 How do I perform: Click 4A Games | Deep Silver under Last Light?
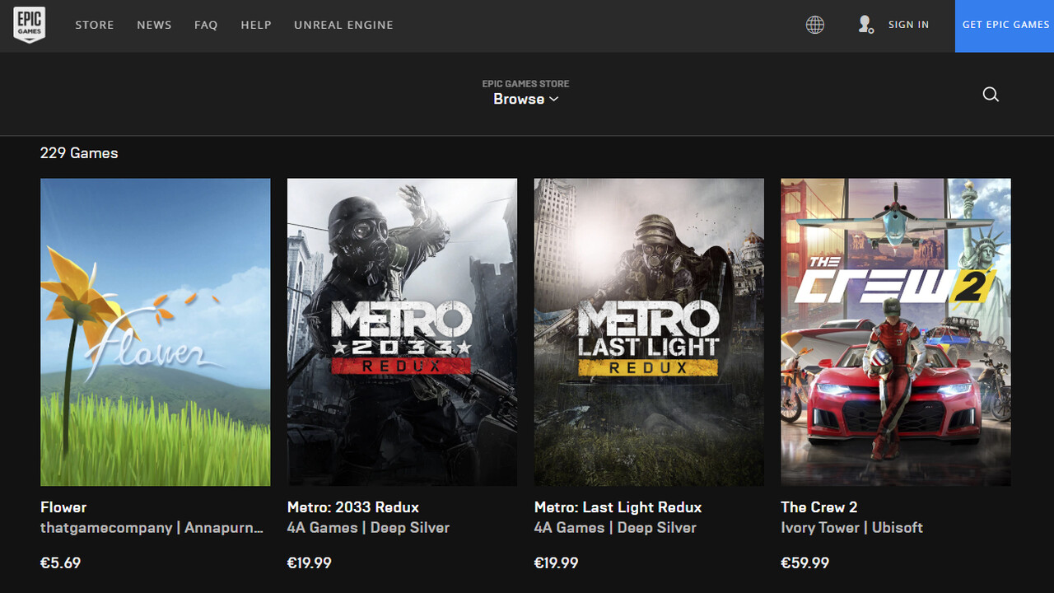(616, 528)
